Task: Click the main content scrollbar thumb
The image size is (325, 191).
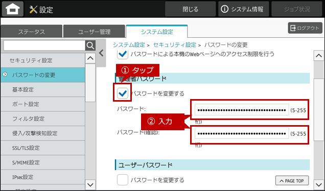Action: pyautogui.click(x=318, y=110)
